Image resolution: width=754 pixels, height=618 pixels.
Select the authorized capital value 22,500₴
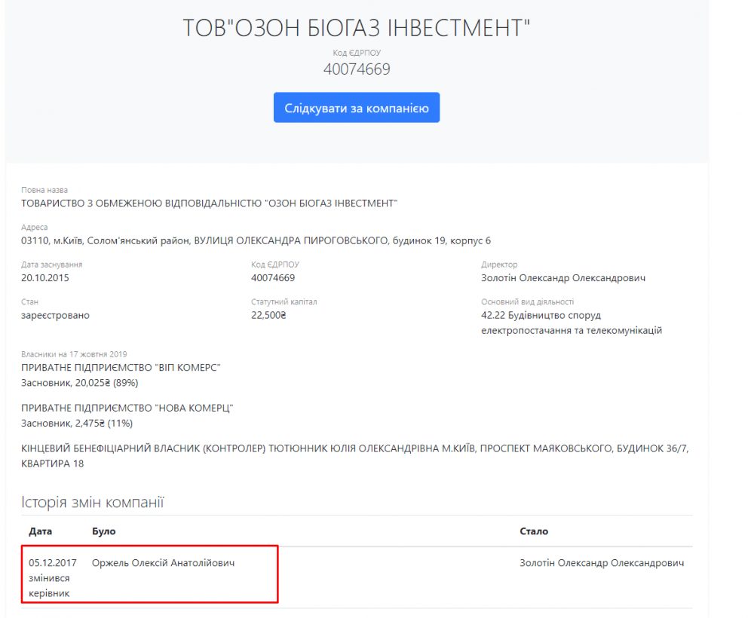[269, 315]
